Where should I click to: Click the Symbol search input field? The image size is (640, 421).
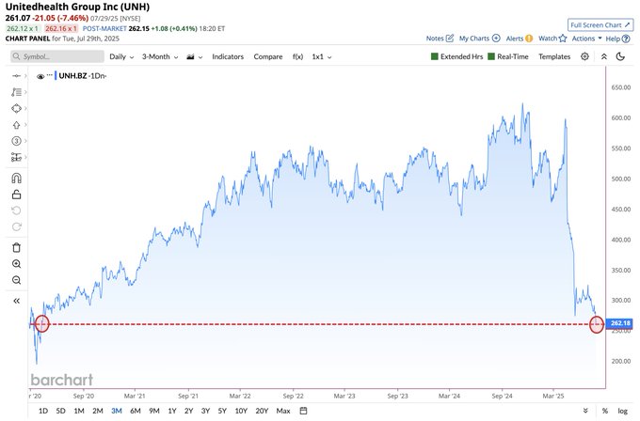[57, 56]
